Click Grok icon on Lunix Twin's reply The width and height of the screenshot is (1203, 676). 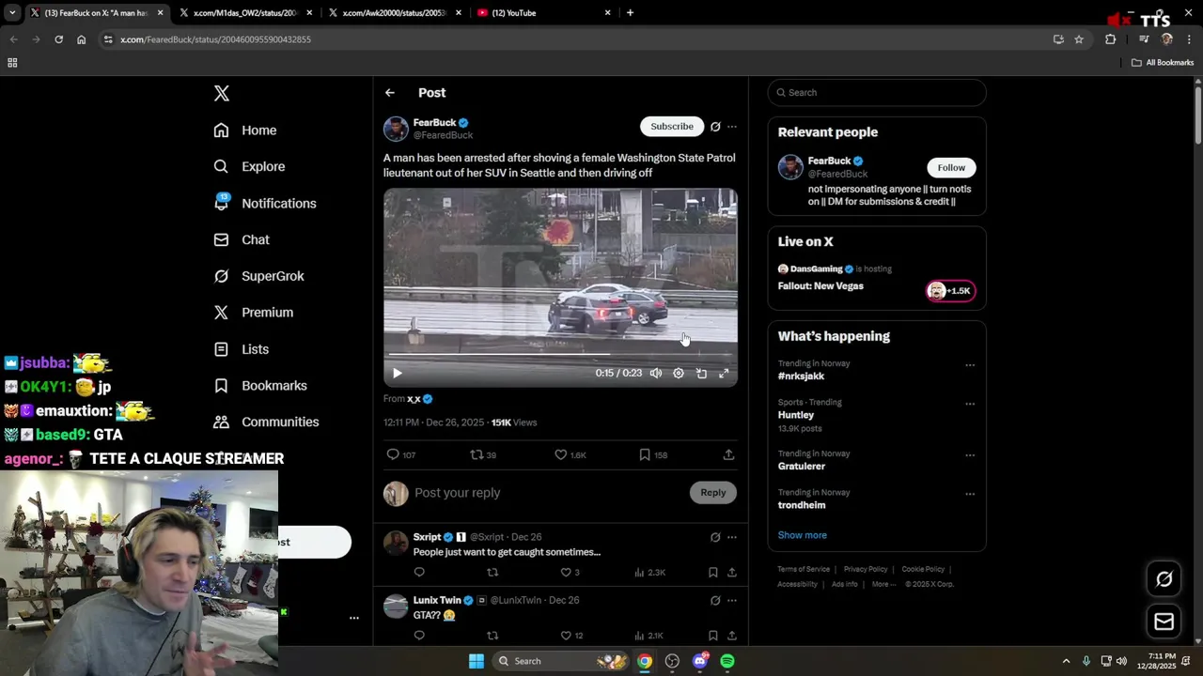click(x=715, y=600)
